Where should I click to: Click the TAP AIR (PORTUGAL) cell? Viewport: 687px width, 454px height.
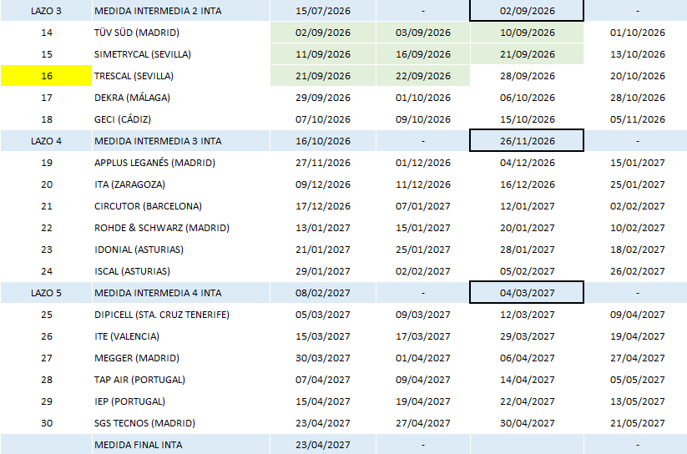point(181,380)
